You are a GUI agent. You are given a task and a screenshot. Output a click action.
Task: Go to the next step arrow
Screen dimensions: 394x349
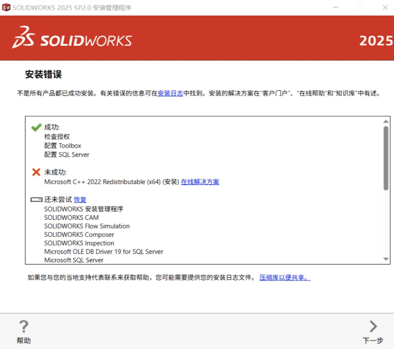tap(374, 326)
